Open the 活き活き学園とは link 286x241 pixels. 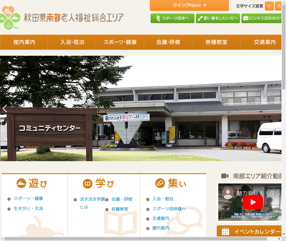coord(92,199)
